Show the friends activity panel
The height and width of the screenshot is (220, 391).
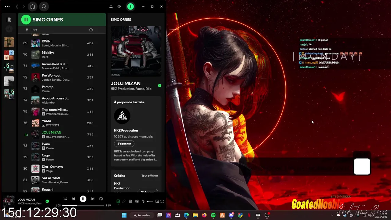point(119,6)
